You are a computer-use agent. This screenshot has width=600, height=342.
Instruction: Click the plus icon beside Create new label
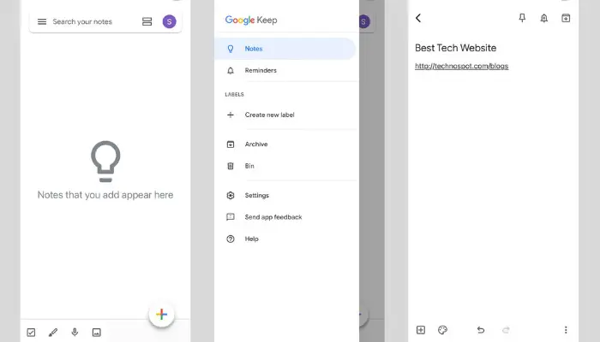click(231, 115)
